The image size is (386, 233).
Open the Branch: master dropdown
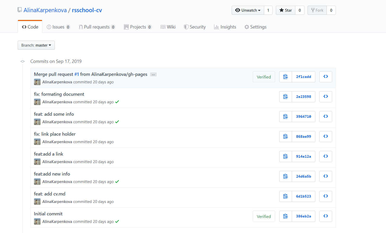pyautogui.click(x=36, y=45)
